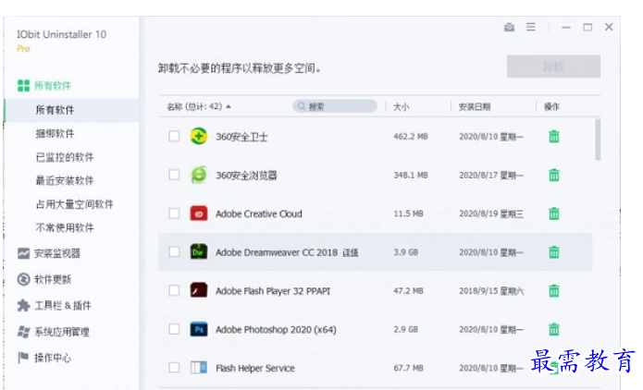This screenshot has width=643, height=390.
Task: Click the 3.9 GB size value
Action: click(x=405, y=252)
